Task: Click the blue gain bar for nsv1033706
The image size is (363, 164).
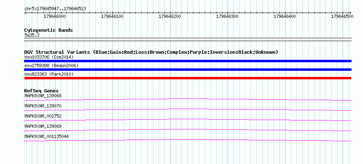Action: 188,61
